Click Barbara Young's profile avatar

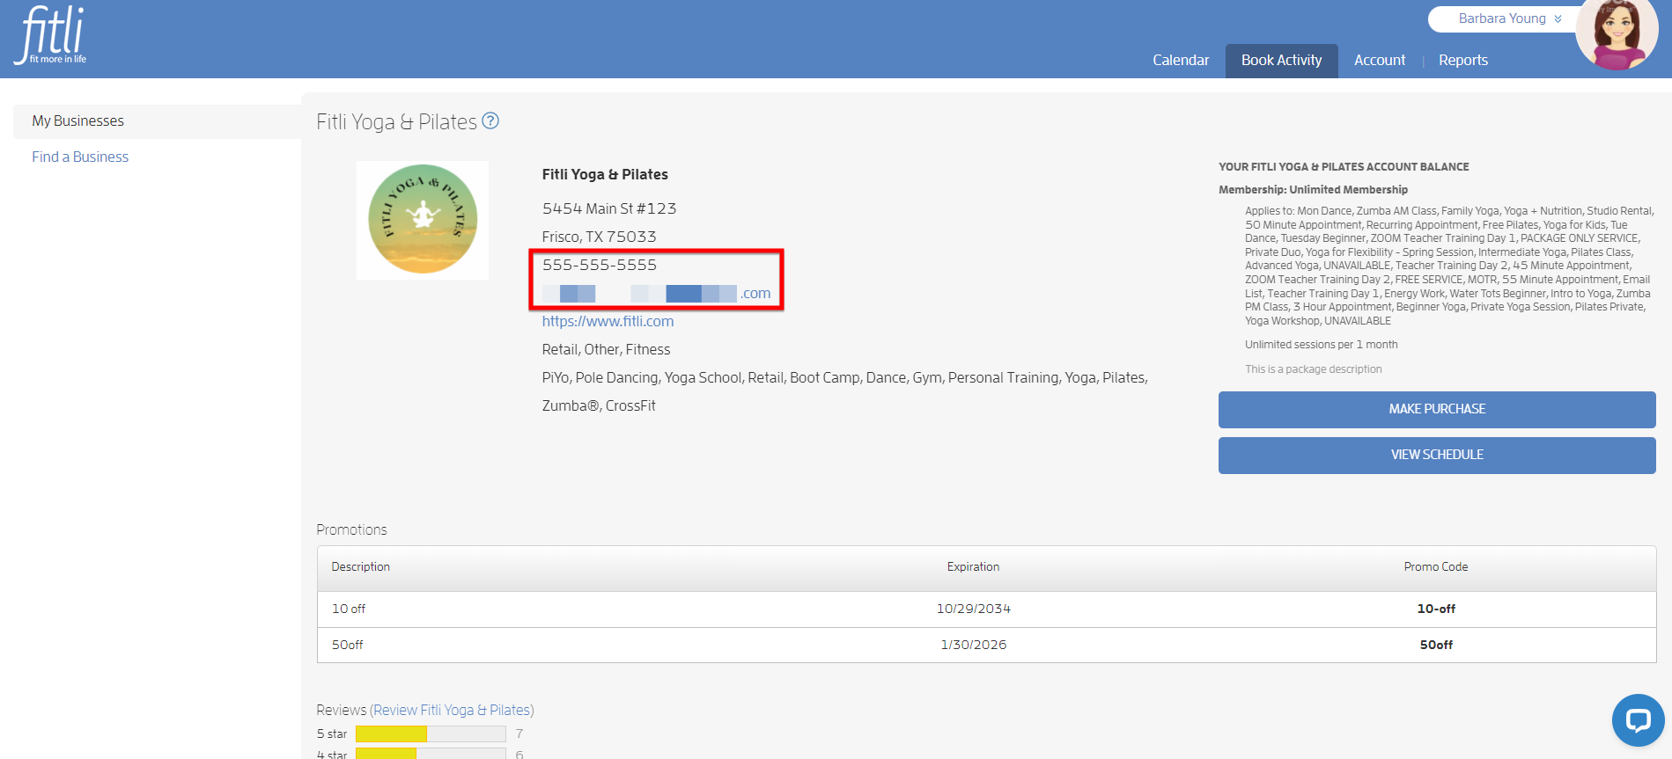(1618, 33)
